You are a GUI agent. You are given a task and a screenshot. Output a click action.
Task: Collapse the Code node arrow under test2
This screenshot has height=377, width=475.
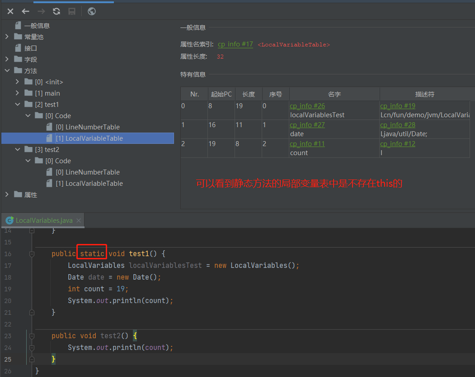coord(28,161)
